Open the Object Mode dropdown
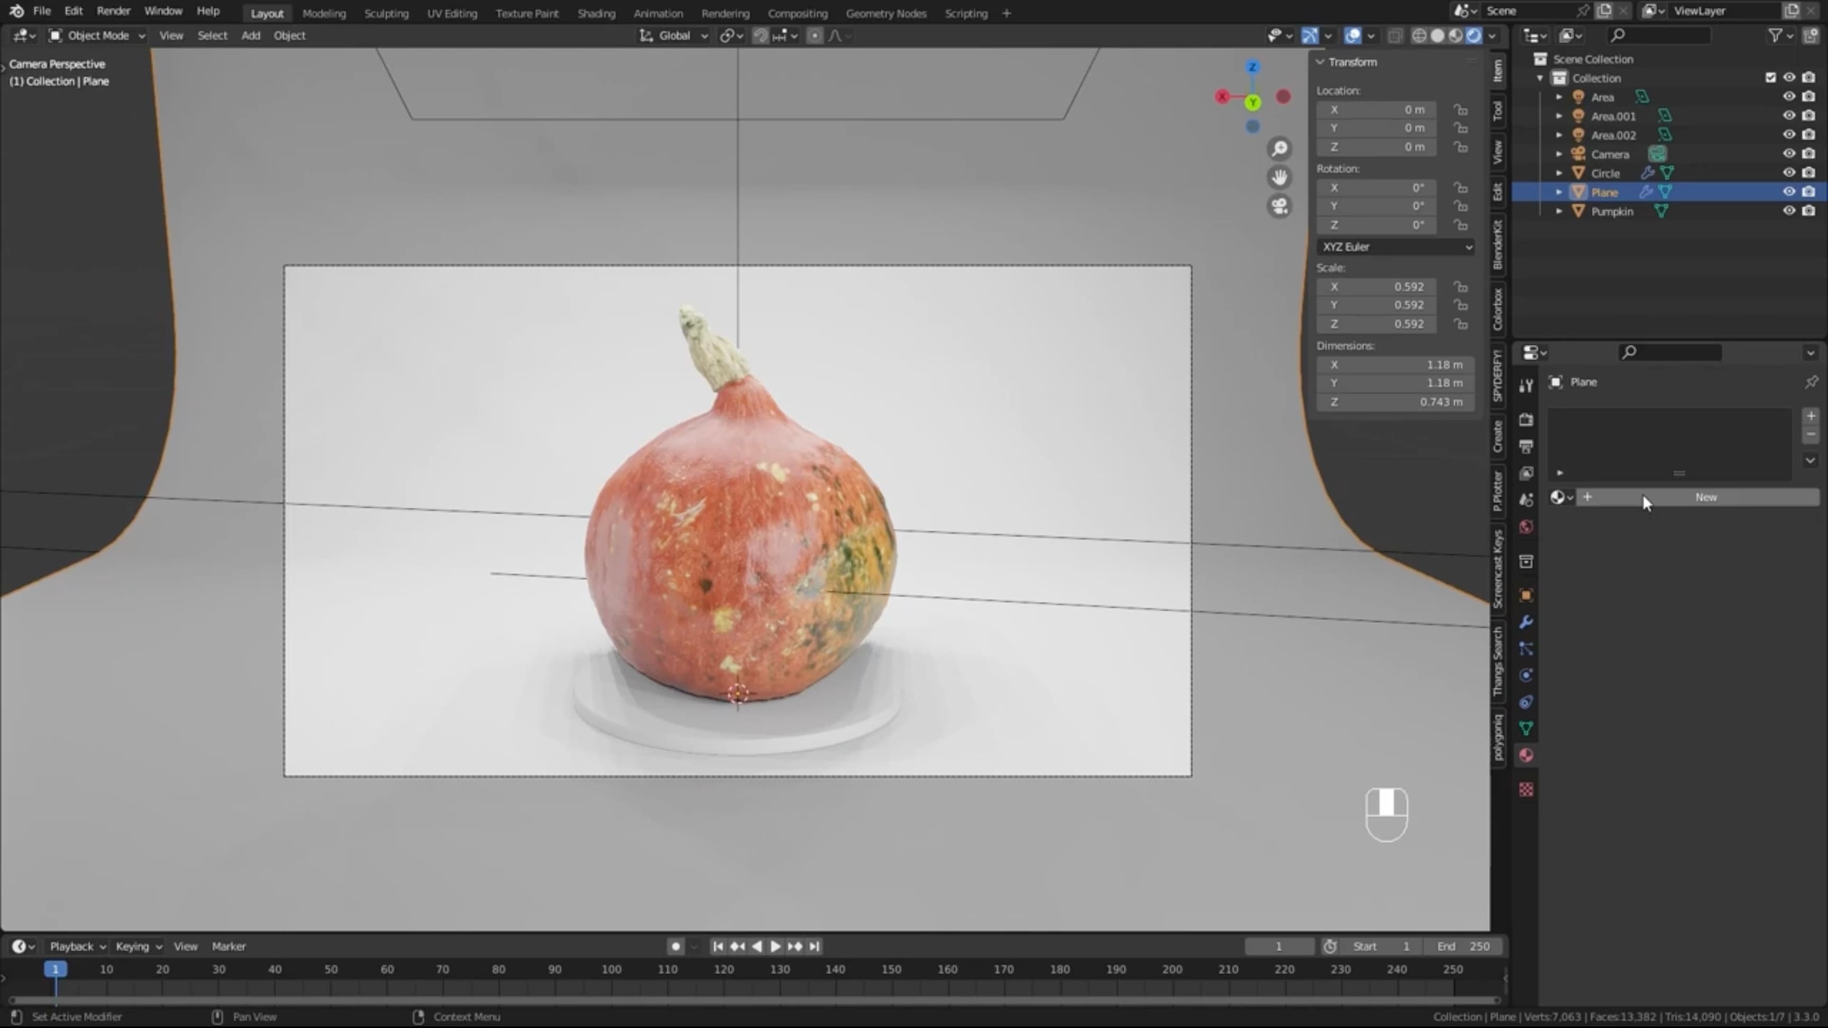Screen dimensions: 1828x1028 pos(97,35)
